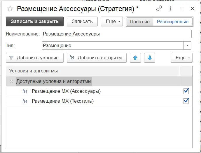This screenshot has height=153, width=201.
Task: Click Добавить алгоритм button
Action: (x=97, y=58)
